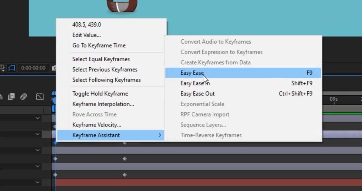Open the Graph Editor icon
The image size is (362, 191).
[40, 96]
